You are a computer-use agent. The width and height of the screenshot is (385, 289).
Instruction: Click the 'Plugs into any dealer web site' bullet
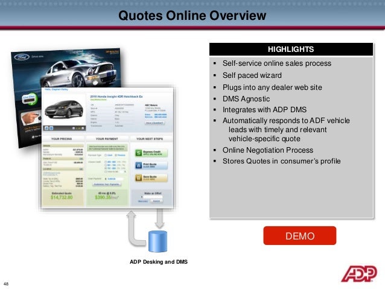[272, 87]
